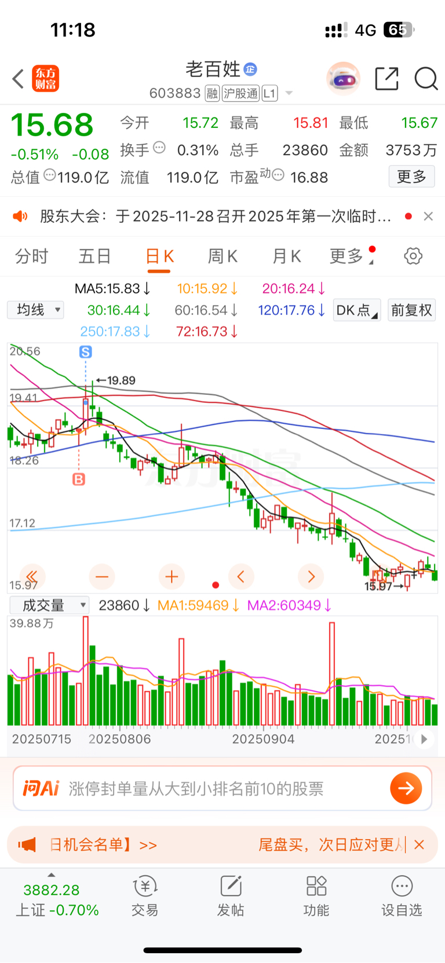The image size is (445, 963).
Task: Tap the blue S sell marker
Action: (86, 351)
